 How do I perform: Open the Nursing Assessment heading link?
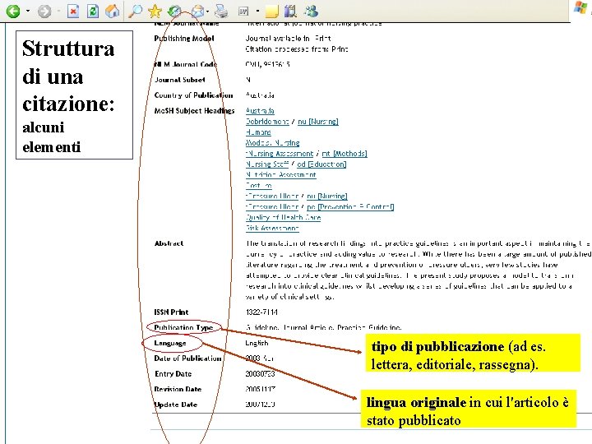pos(280,153)
